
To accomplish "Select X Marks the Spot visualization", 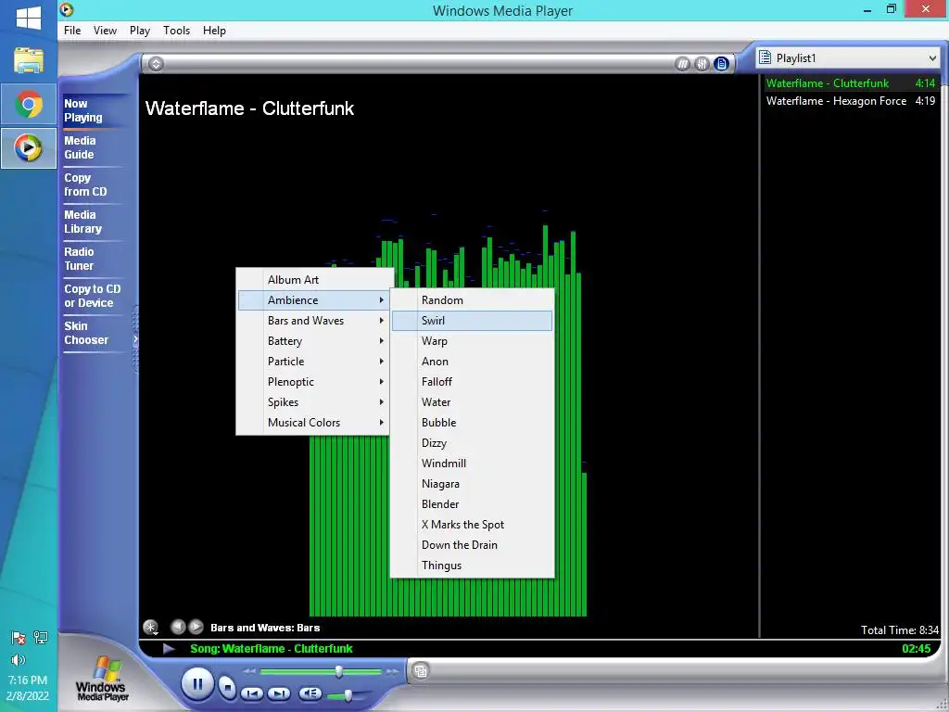I will point(472,525).
